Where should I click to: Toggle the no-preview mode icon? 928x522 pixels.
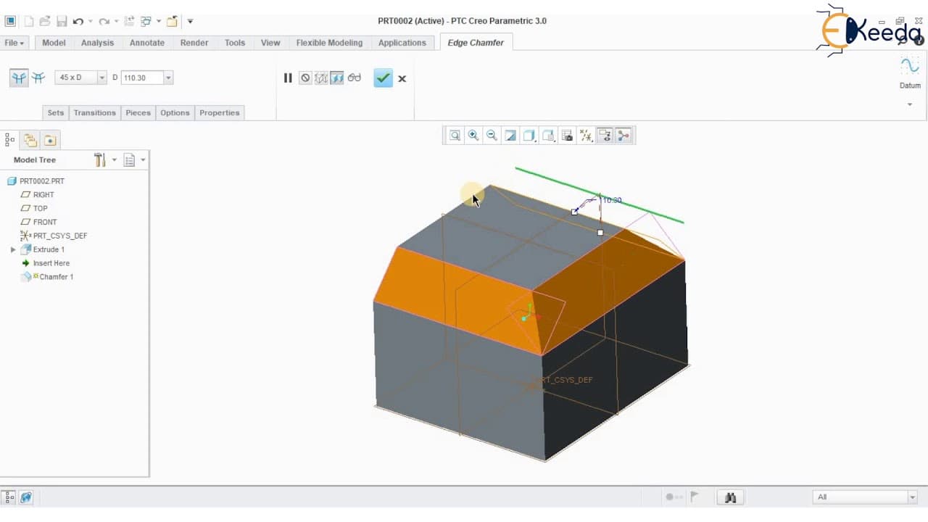coord(305,78)
